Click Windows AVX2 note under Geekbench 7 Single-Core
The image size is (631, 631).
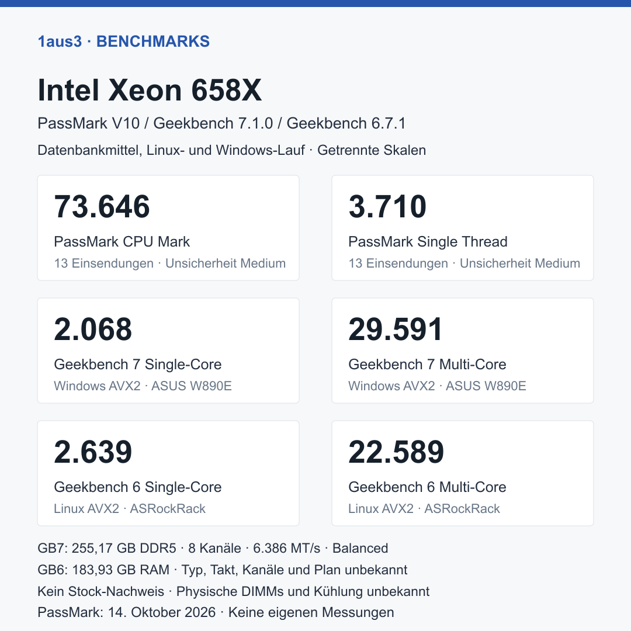pos(143,386)
